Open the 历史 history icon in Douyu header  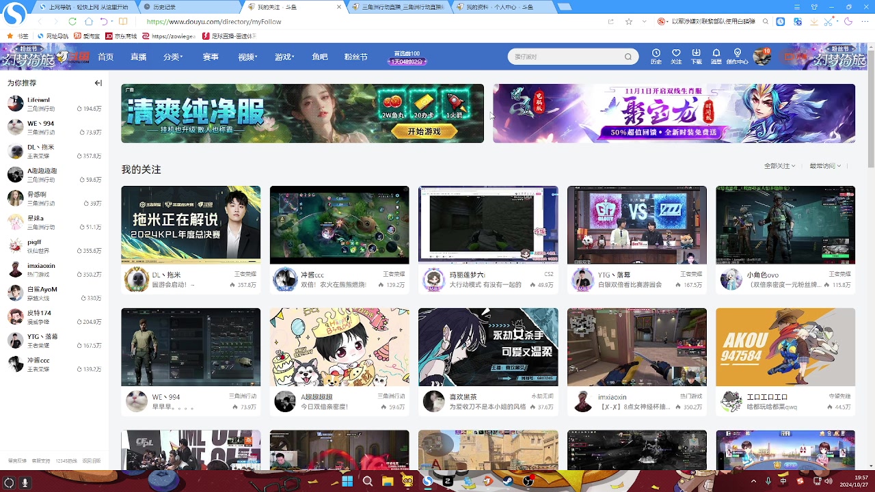656,56
